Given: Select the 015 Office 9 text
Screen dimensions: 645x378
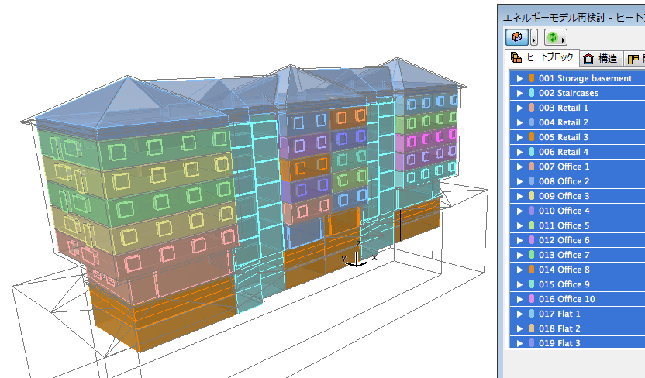Looking at the screenshot, I should point(564,284).
